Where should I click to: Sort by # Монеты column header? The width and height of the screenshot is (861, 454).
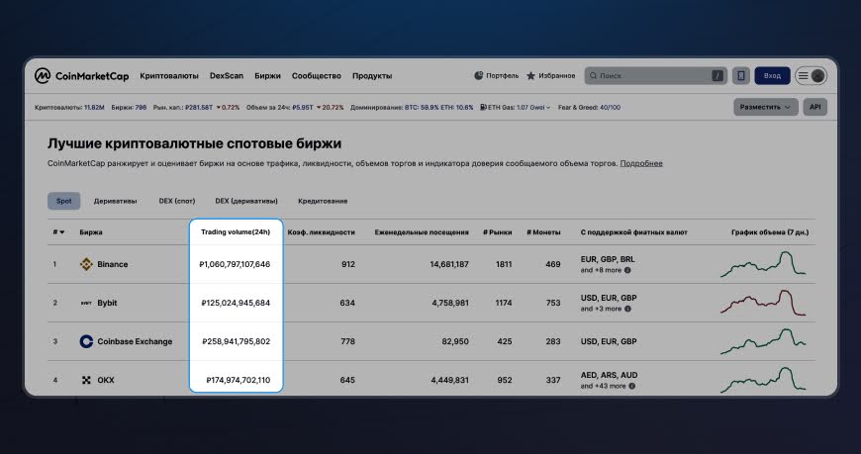coord(543,232)
